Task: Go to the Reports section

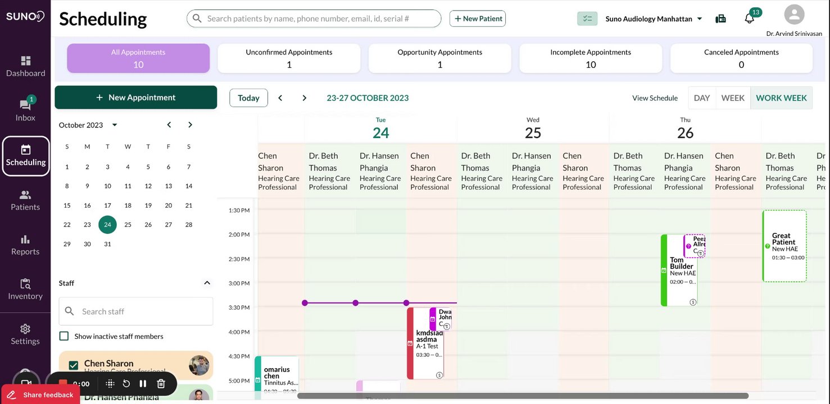Action: [x=25, y=245]
